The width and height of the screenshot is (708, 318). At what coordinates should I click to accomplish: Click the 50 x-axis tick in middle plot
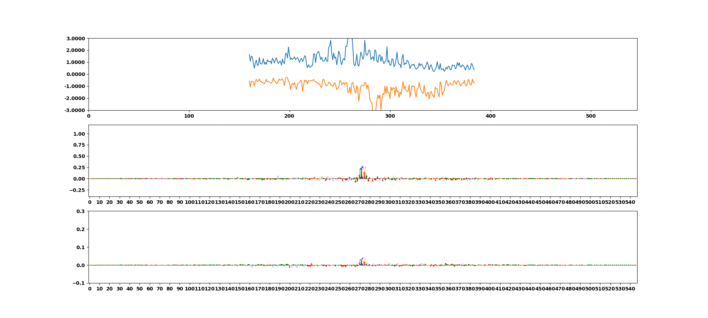click(x=140, y=202)
